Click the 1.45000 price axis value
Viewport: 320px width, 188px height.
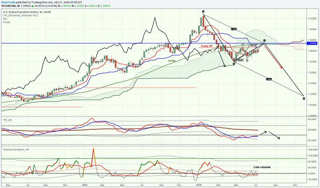[312, 18]
